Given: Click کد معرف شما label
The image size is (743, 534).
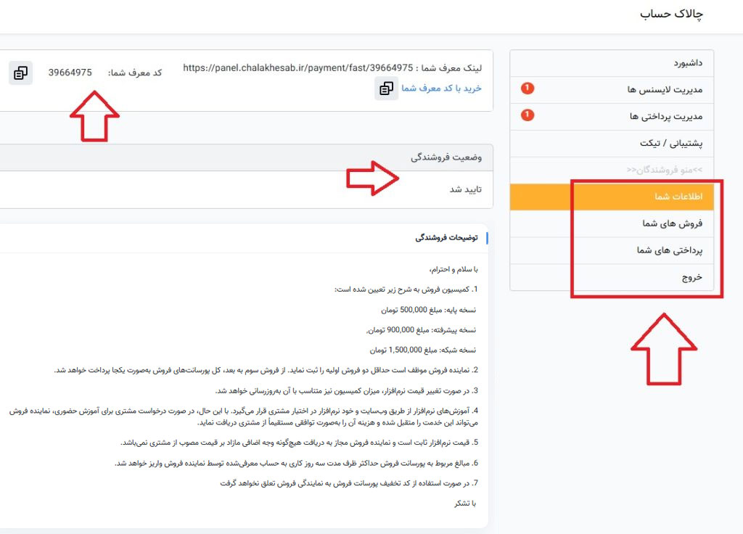Looking at the screenshot, I should [135, 73].
